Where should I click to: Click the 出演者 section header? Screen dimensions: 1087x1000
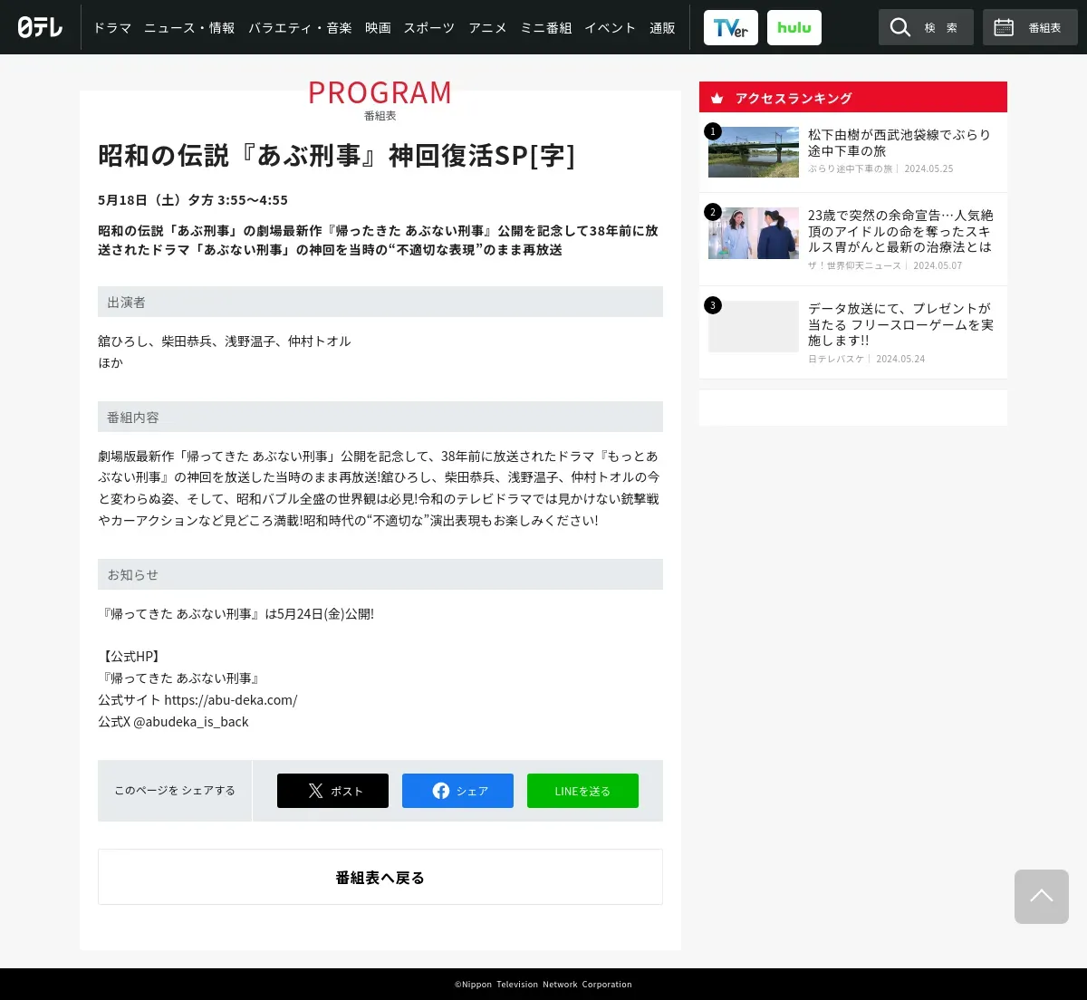(x=380, y=302)
